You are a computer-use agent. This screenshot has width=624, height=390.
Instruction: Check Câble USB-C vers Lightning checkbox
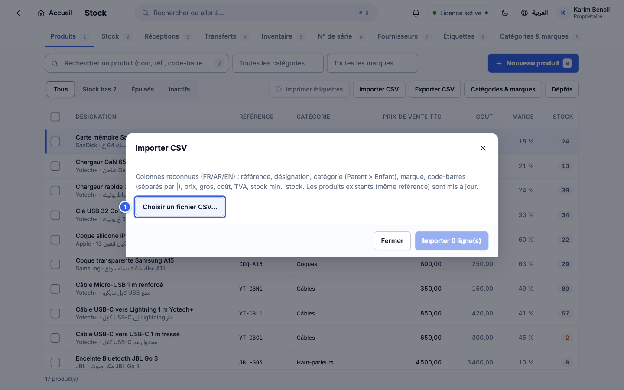click(55, 313)
